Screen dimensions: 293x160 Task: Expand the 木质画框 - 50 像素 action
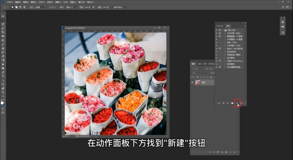[x=225, y=40]
